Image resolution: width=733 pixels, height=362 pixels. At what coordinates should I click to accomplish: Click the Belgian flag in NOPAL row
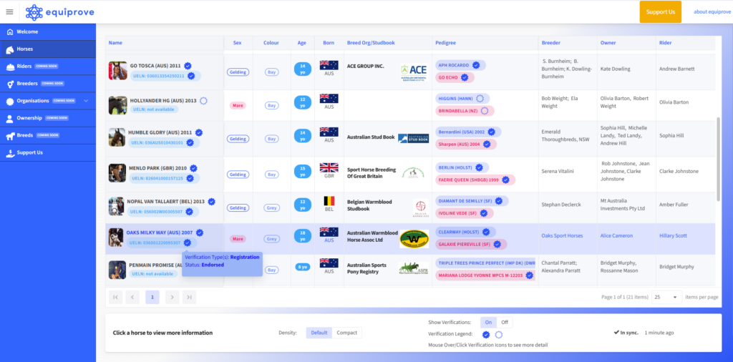point(329,201)
